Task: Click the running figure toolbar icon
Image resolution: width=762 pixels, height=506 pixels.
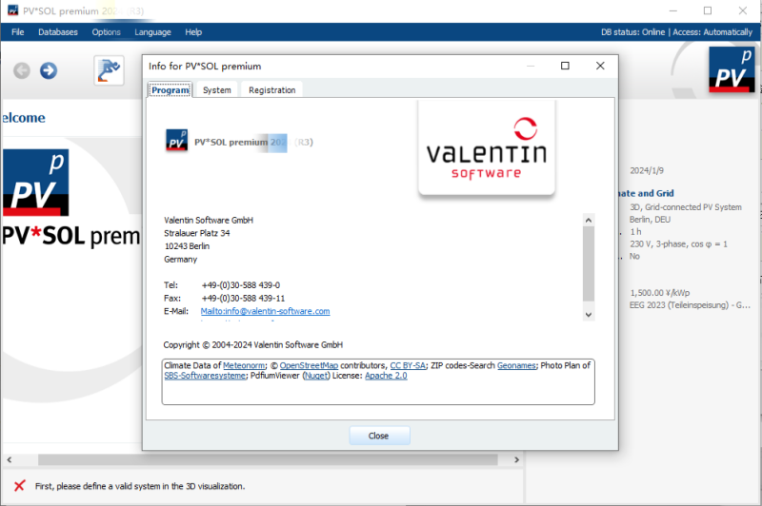Action: (109, 70)
